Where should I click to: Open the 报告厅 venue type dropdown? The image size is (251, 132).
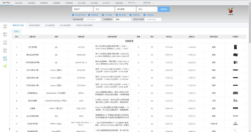(x=83, y=9)
